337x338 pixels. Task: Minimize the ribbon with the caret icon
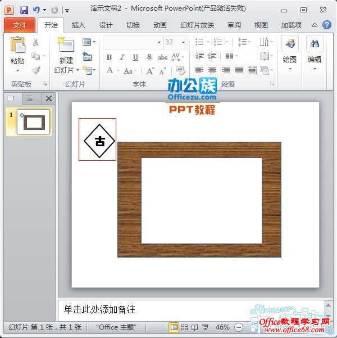click(315, 25)
